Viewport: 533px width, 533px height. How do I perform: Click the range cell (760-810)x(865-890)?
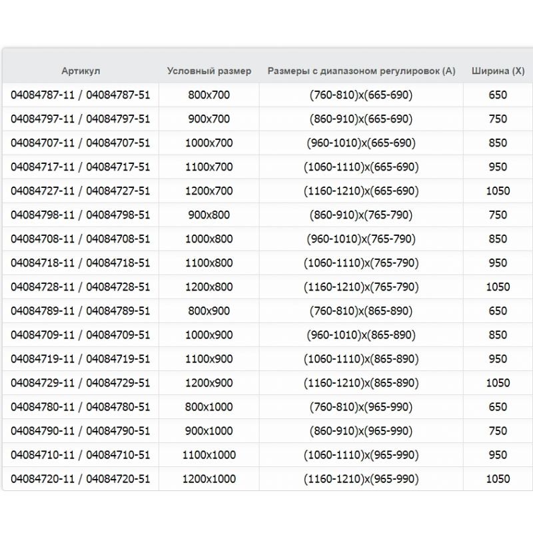coord(361,311)
